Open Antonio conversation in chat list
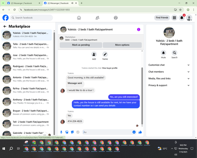This screenshot has width=197, height=158. click(x=26, y=79)
